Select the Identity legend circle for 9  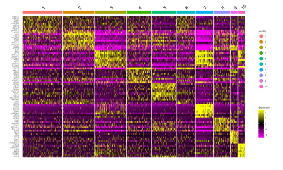point(261,81)
